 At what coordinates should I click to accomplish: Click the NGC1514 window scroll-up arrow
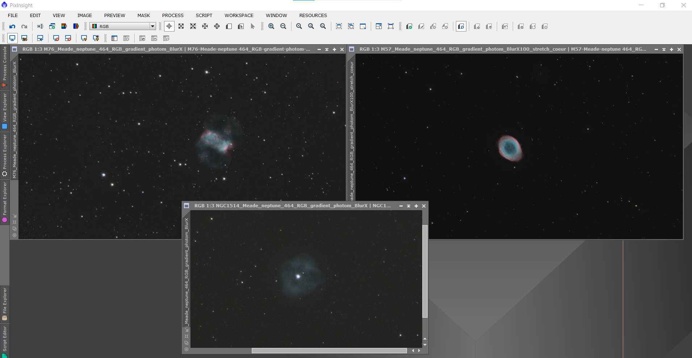coord(425,338)
